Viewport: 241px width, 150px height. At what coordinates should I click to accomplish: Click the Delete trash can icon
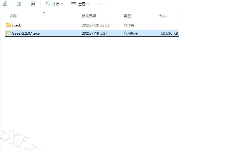[33, 4]
